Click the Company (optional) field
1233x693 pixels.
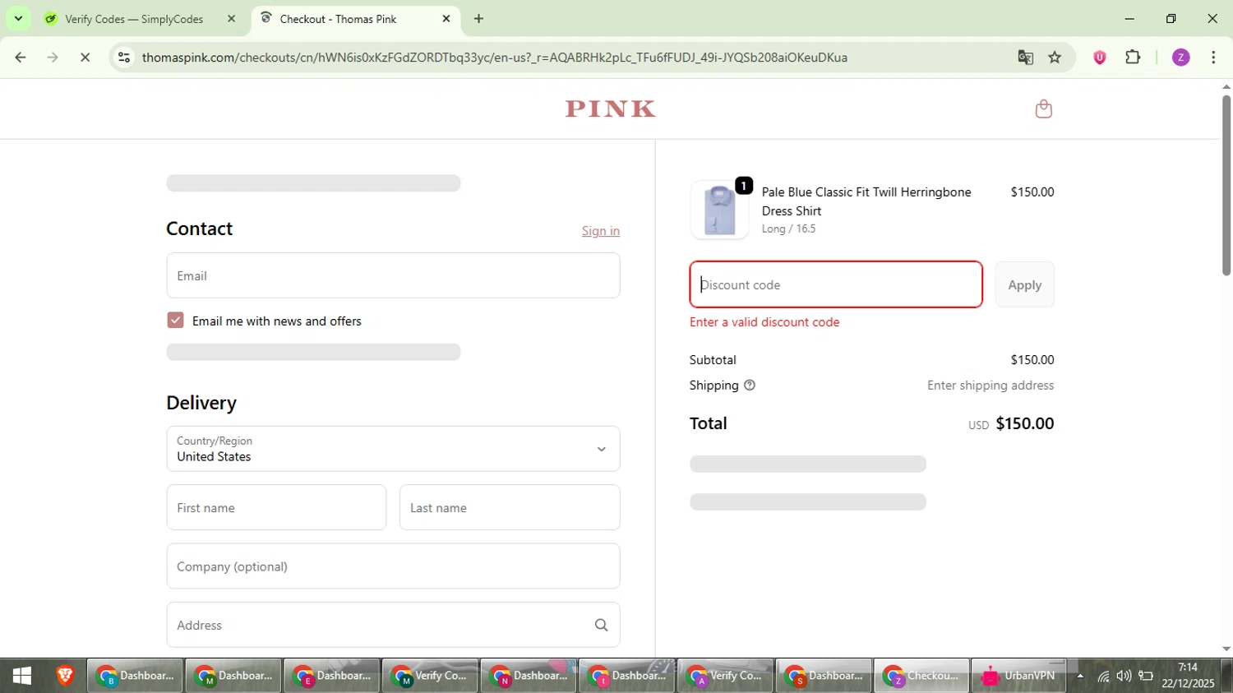pyautogui.click(x=393, y=566)
